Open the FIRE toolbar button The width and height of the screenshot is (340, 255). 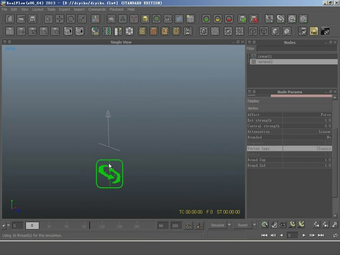314,31
